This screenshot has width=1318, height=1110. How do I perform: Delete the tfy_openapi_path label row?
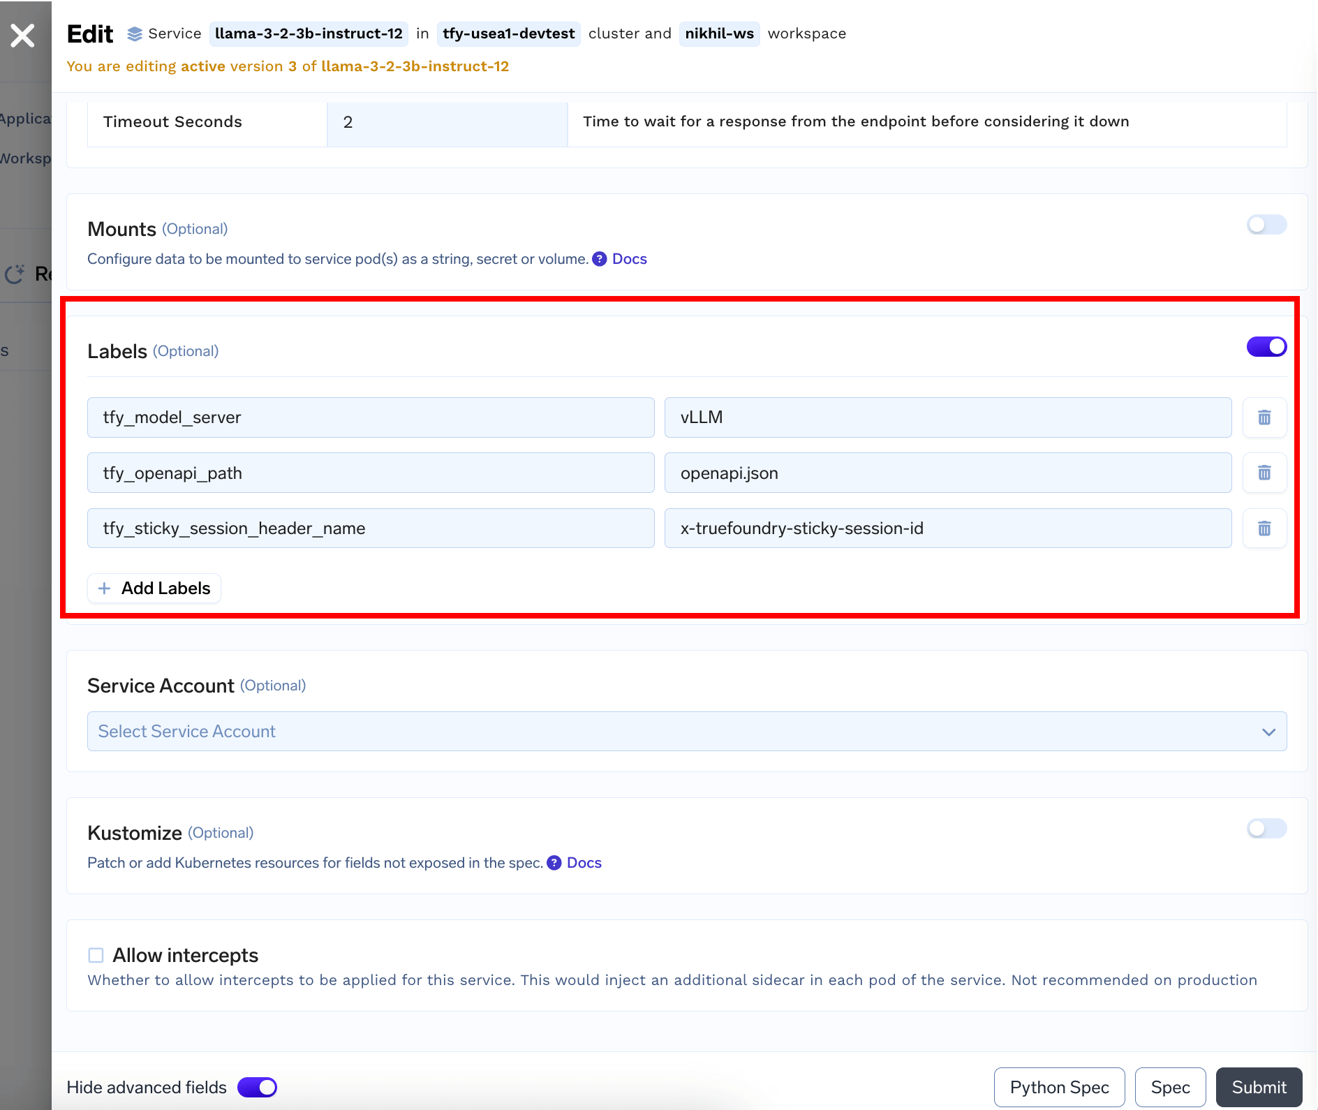(x=1264, y=473)
